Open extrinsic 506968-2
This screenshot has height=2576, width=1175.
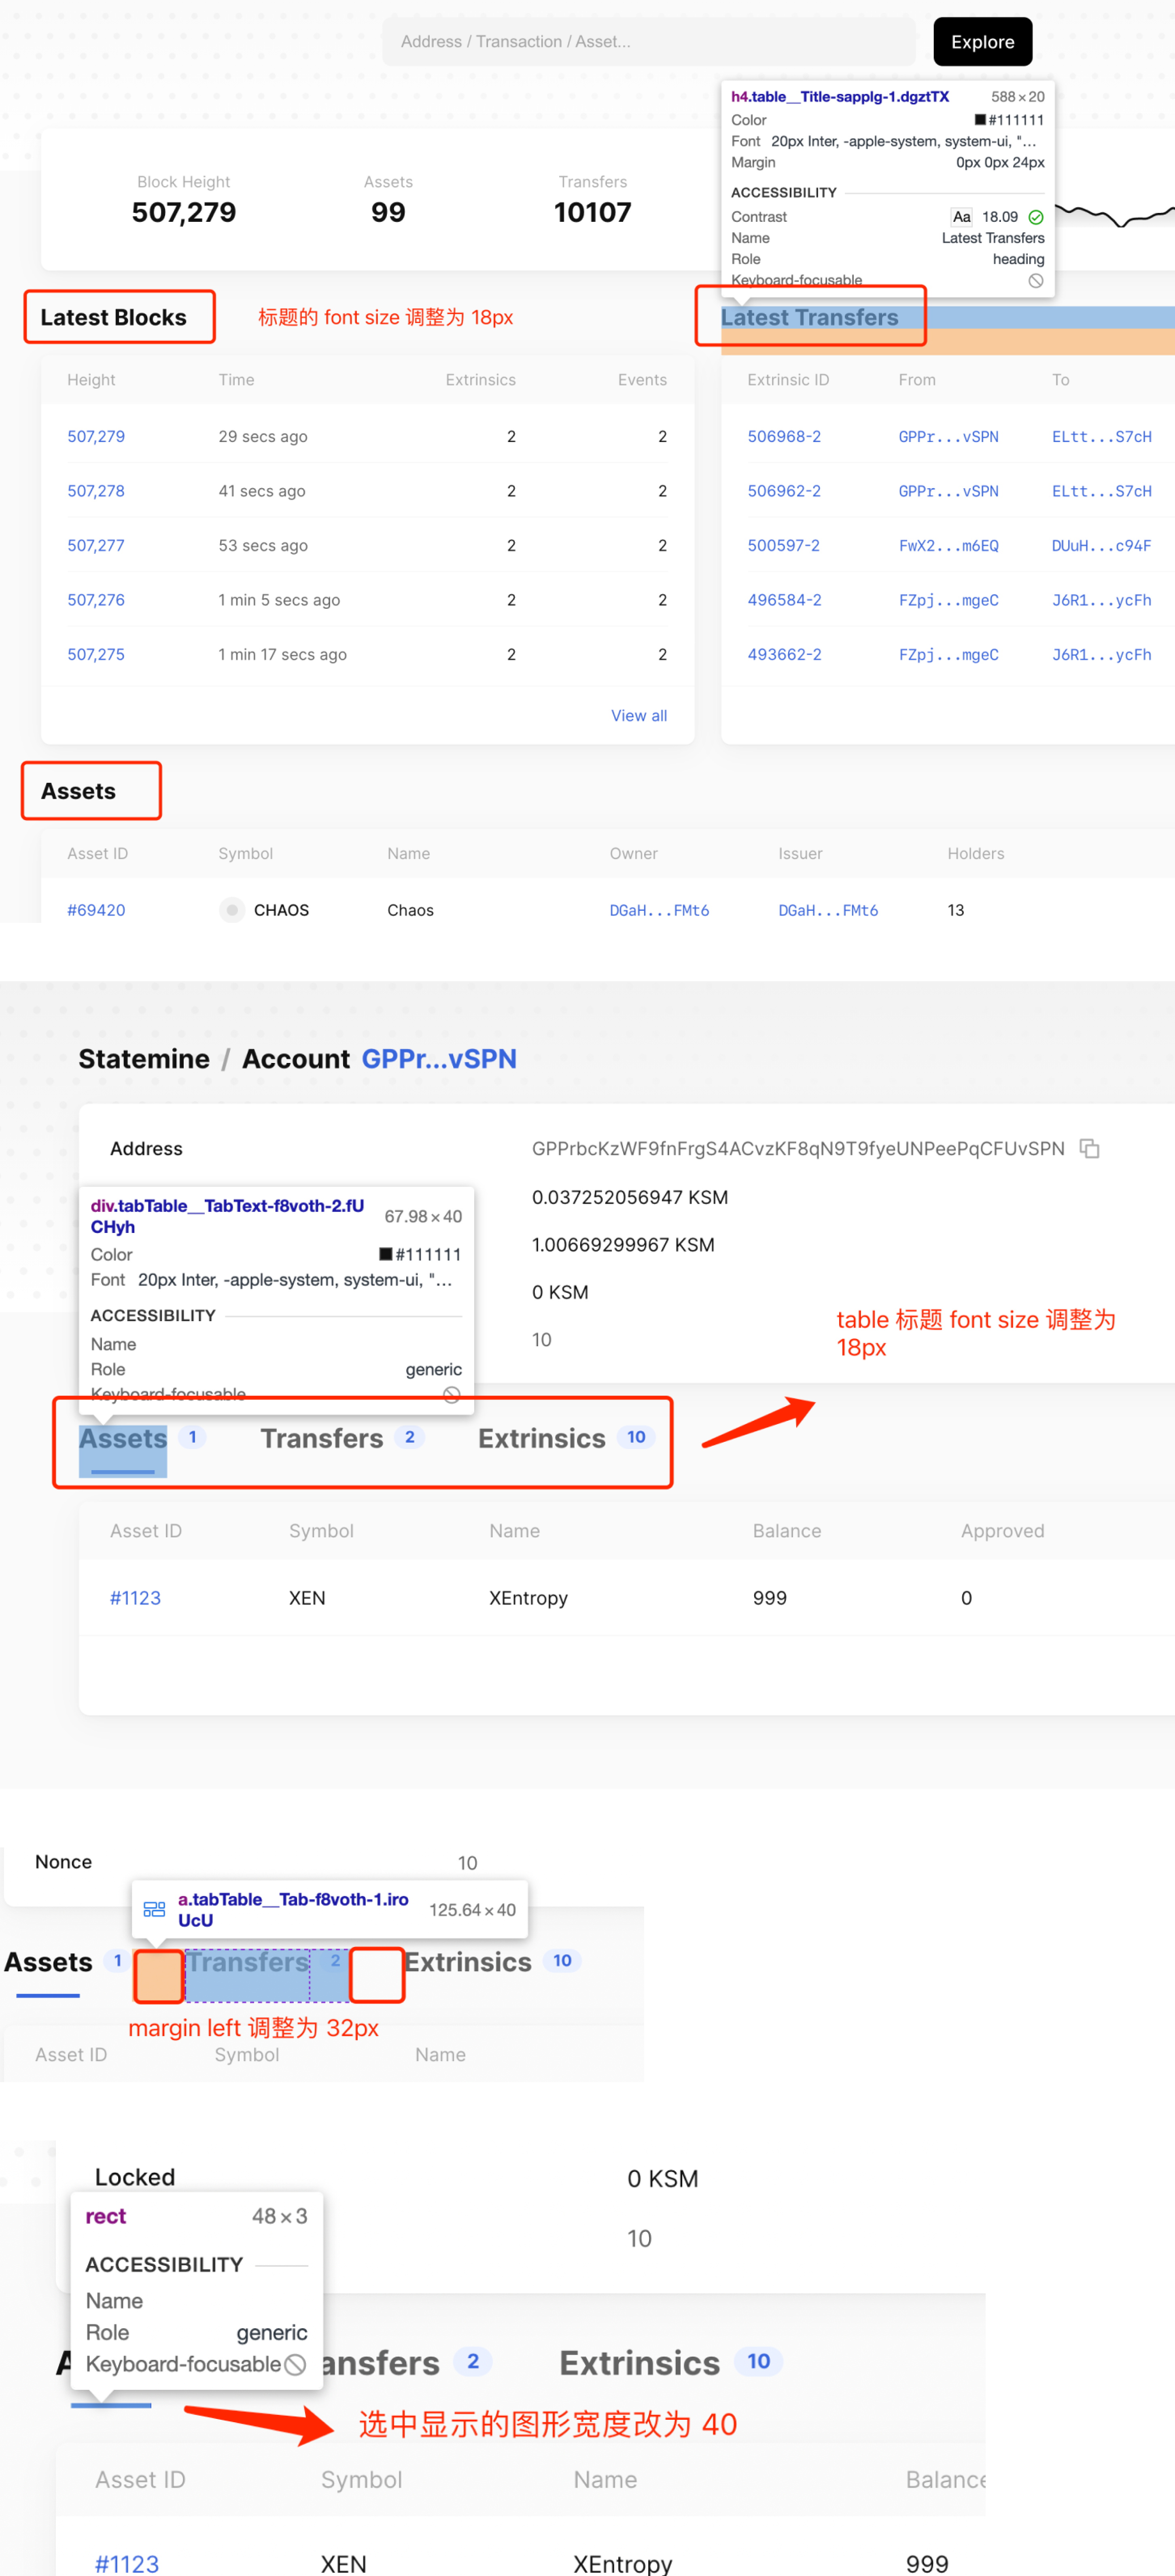[x=784, y=437]
